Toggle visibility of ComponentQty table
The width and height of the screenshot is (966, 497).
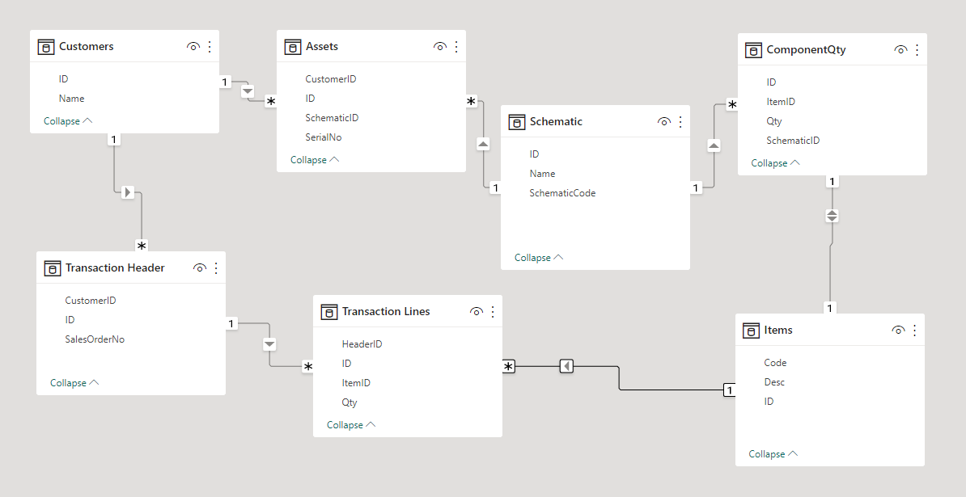tap(900, 50)
